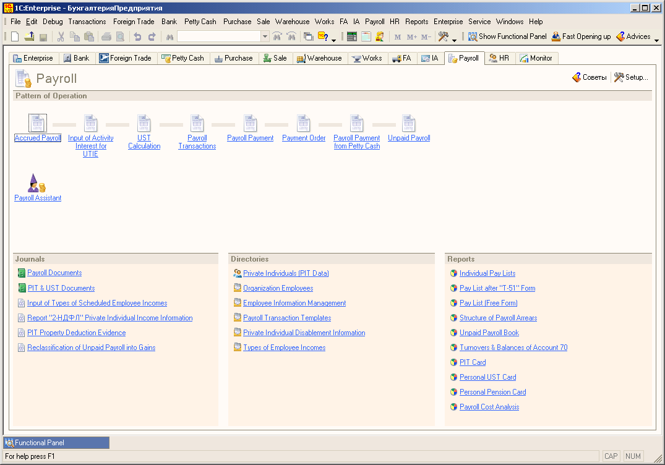Click the Accrued Payroll document icon
The width and height of the screenshot is (665, 465).
[38, 123]
